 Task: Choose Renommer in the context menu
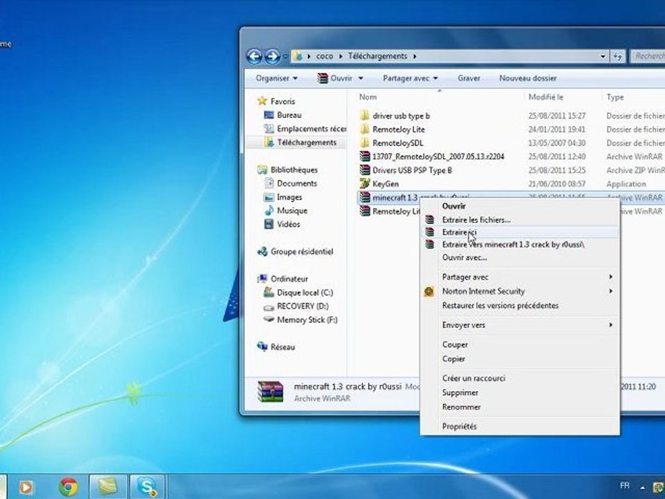(520, 407)
